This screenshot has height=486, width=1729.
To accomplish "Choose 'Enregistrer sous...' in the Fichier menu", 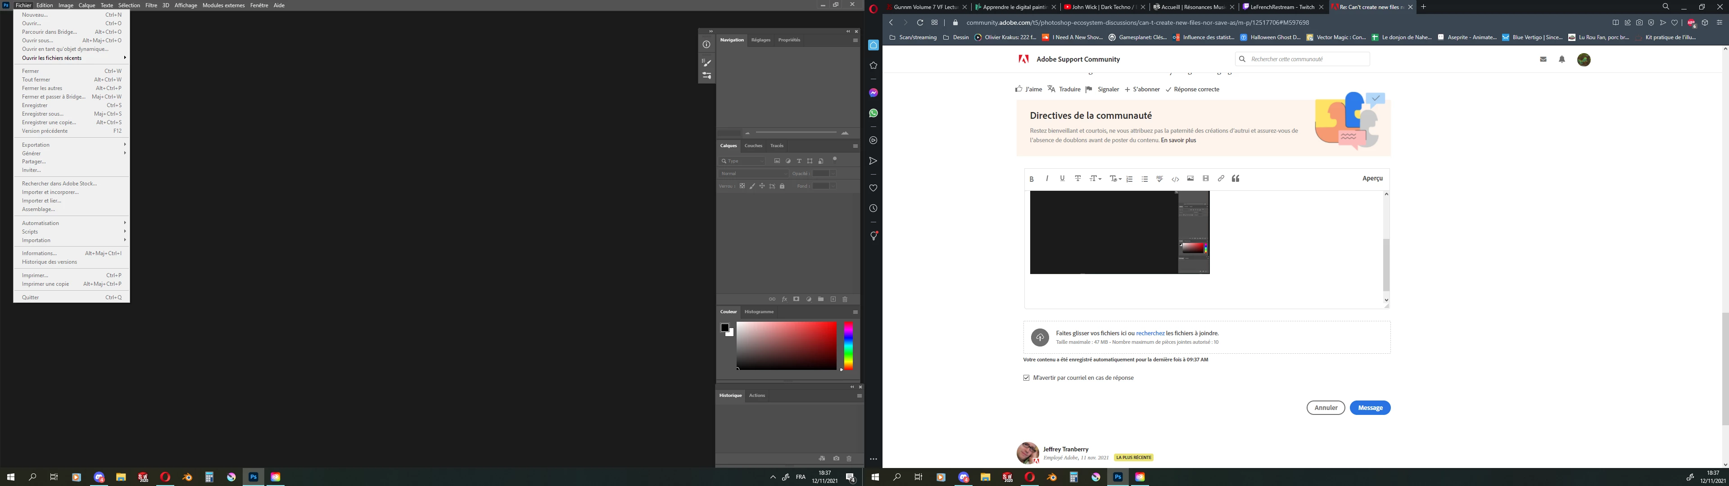I will pos(43,114).
